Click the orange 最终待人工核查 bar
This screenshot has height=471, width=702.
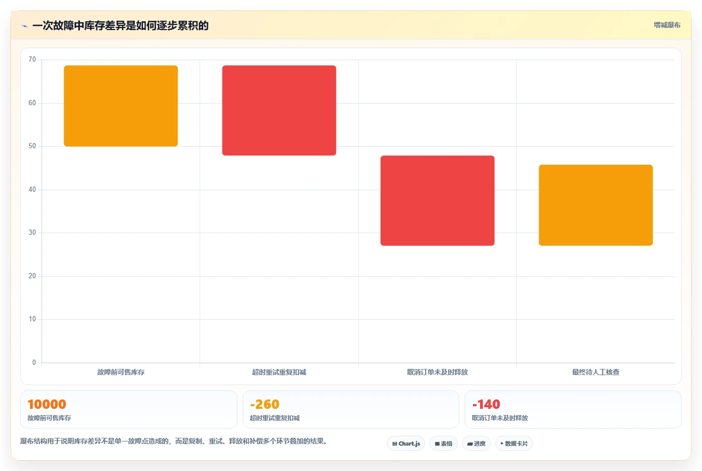click(596, 205)
